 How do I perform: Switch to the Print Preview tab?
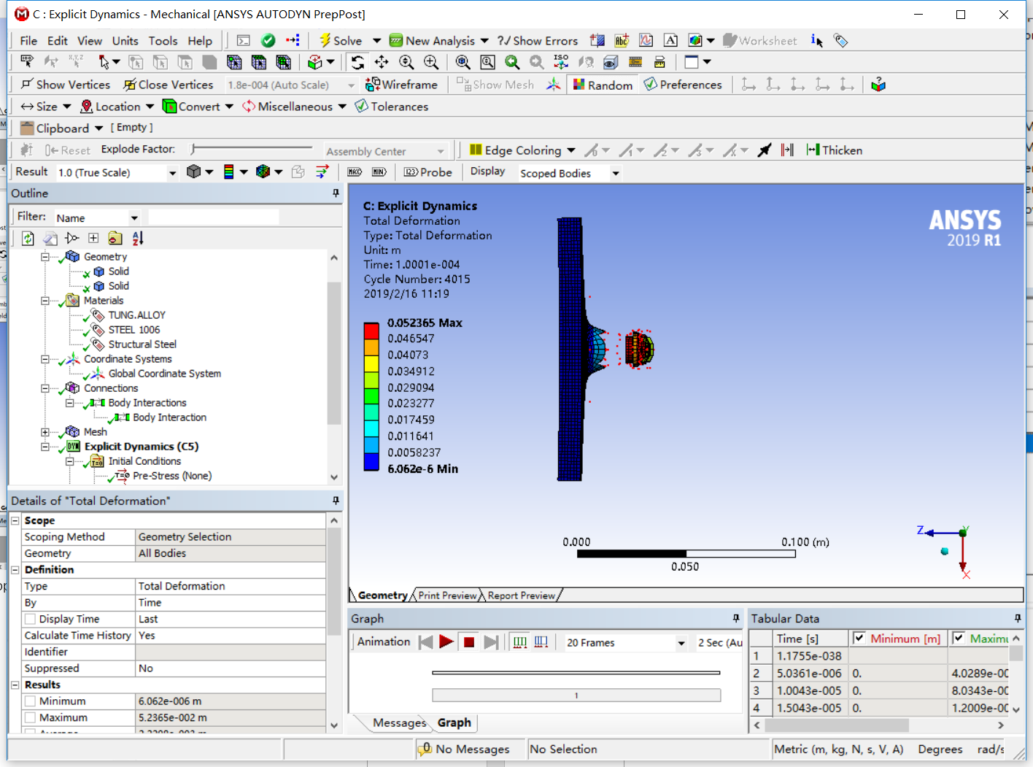click(446, 595)
